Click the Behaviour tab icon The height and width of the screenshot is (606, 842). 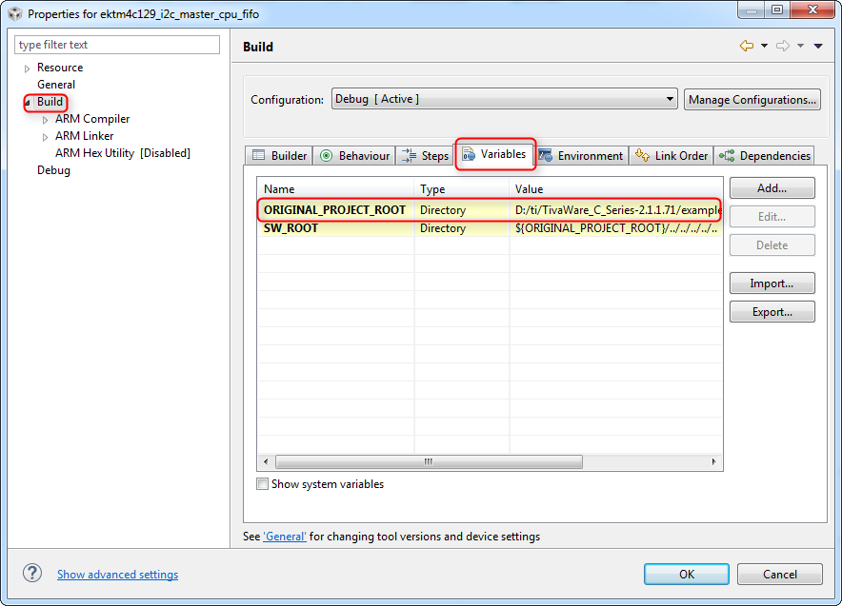326,155
